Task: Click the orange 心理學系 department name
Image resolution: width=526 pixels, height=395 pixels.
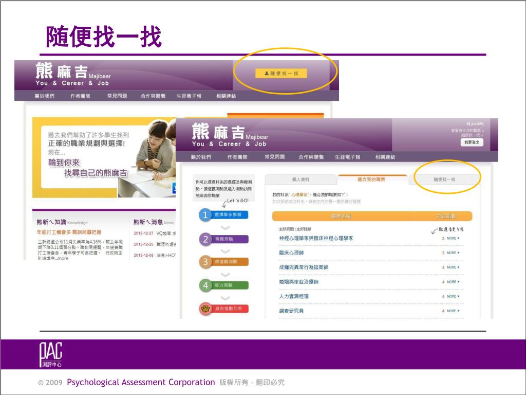Action: [299, 194]
